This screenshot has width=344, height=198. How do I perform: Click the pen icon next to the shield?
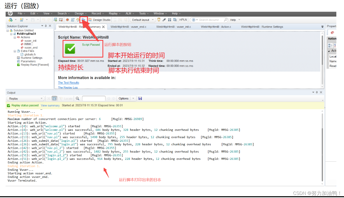pos(164,20)
